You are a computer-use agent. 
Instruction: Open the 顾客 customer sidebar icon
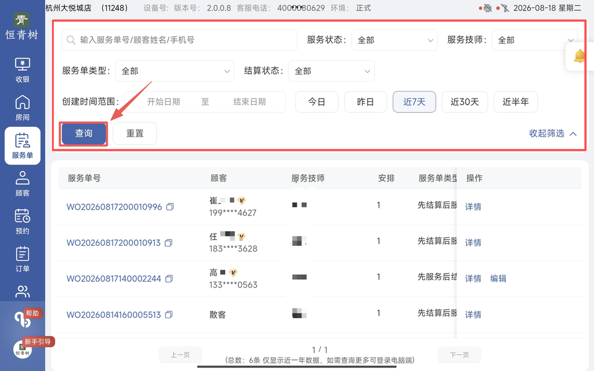[23, 184]
